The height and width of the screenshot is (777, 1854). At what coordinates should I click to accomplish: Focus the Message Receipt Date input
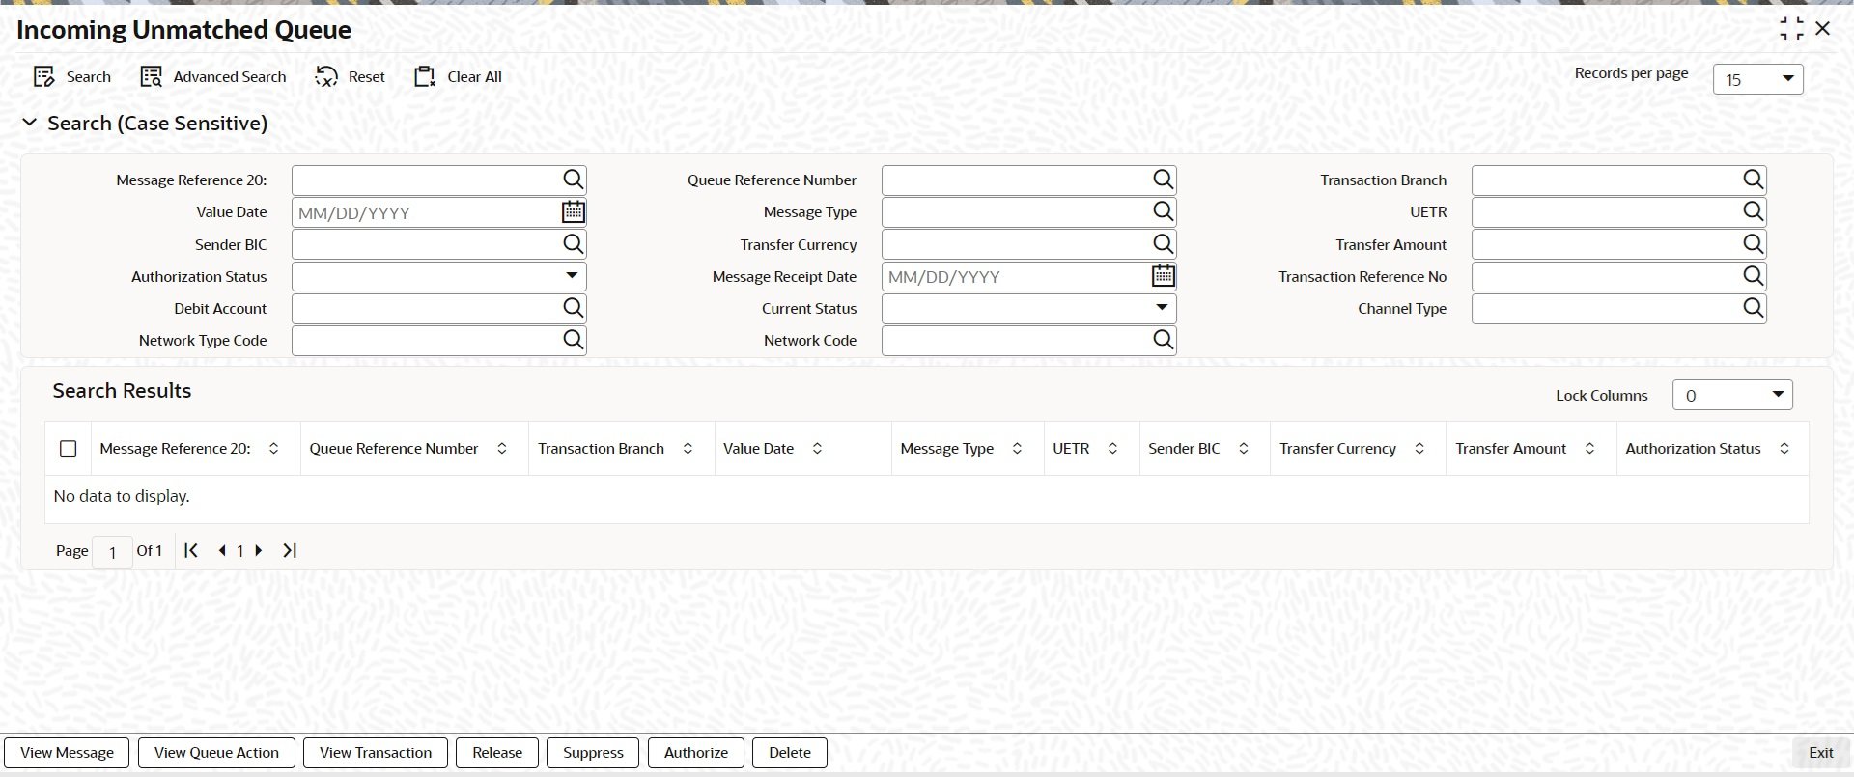coord(1016,276)
